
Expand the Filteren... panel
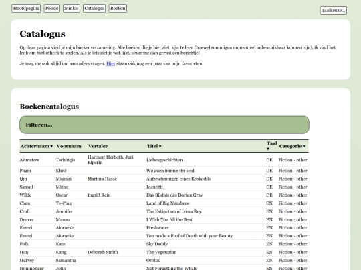point(164,125)
